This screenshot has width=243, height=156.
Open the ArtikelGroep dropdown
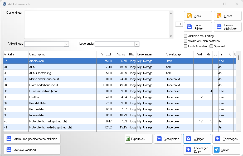click(66, 44)
